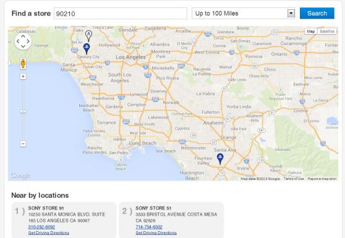Zoom in with the plus button

pyautogui.click(x=23, y=76)
